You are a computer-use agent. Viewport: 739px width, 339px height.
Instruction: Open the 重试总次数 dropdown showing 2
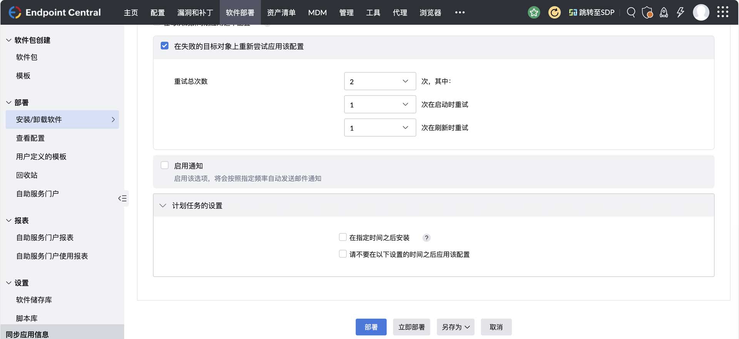(x=380, y=81)
